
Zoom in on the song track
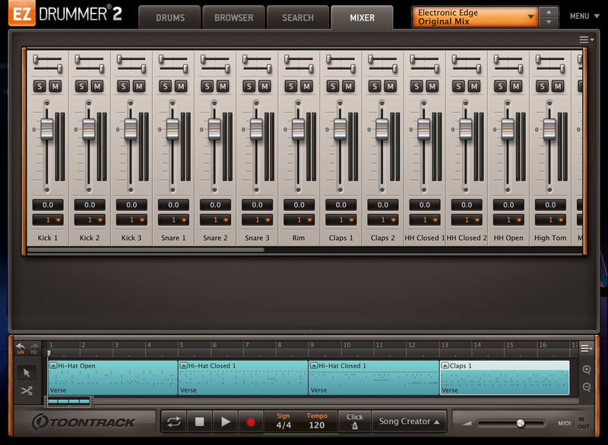point(586,370)
